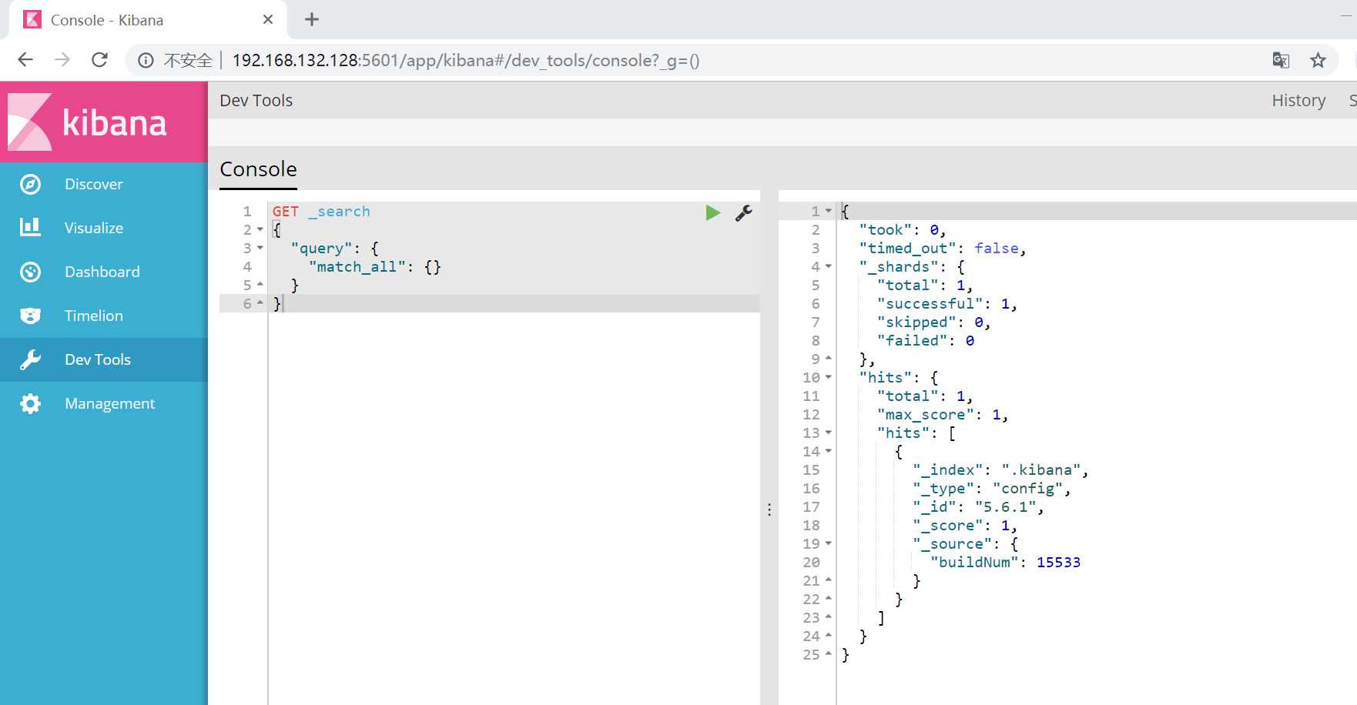Click the "_id": "5.6.1" response line

tap(978, 506)
